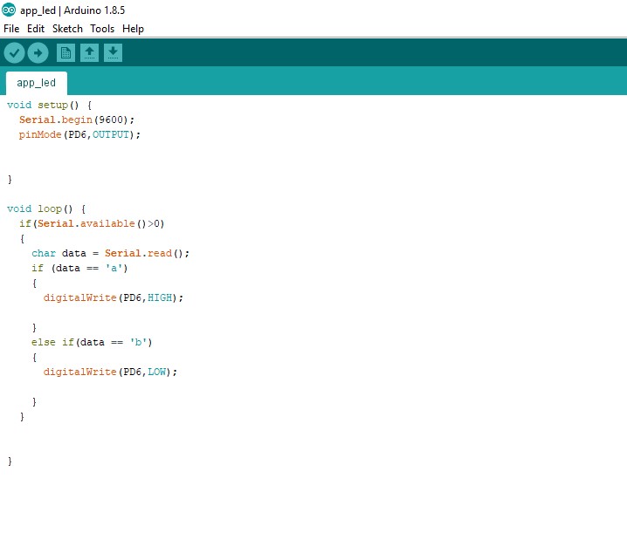Open the File menu

click(11, 29)
